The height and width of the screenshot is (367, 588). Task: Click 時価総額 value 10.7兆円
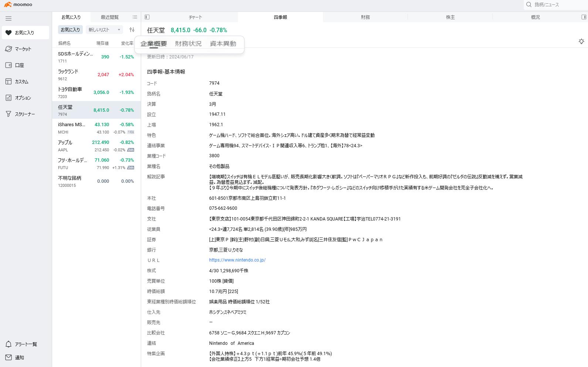(x=224, y=291)
